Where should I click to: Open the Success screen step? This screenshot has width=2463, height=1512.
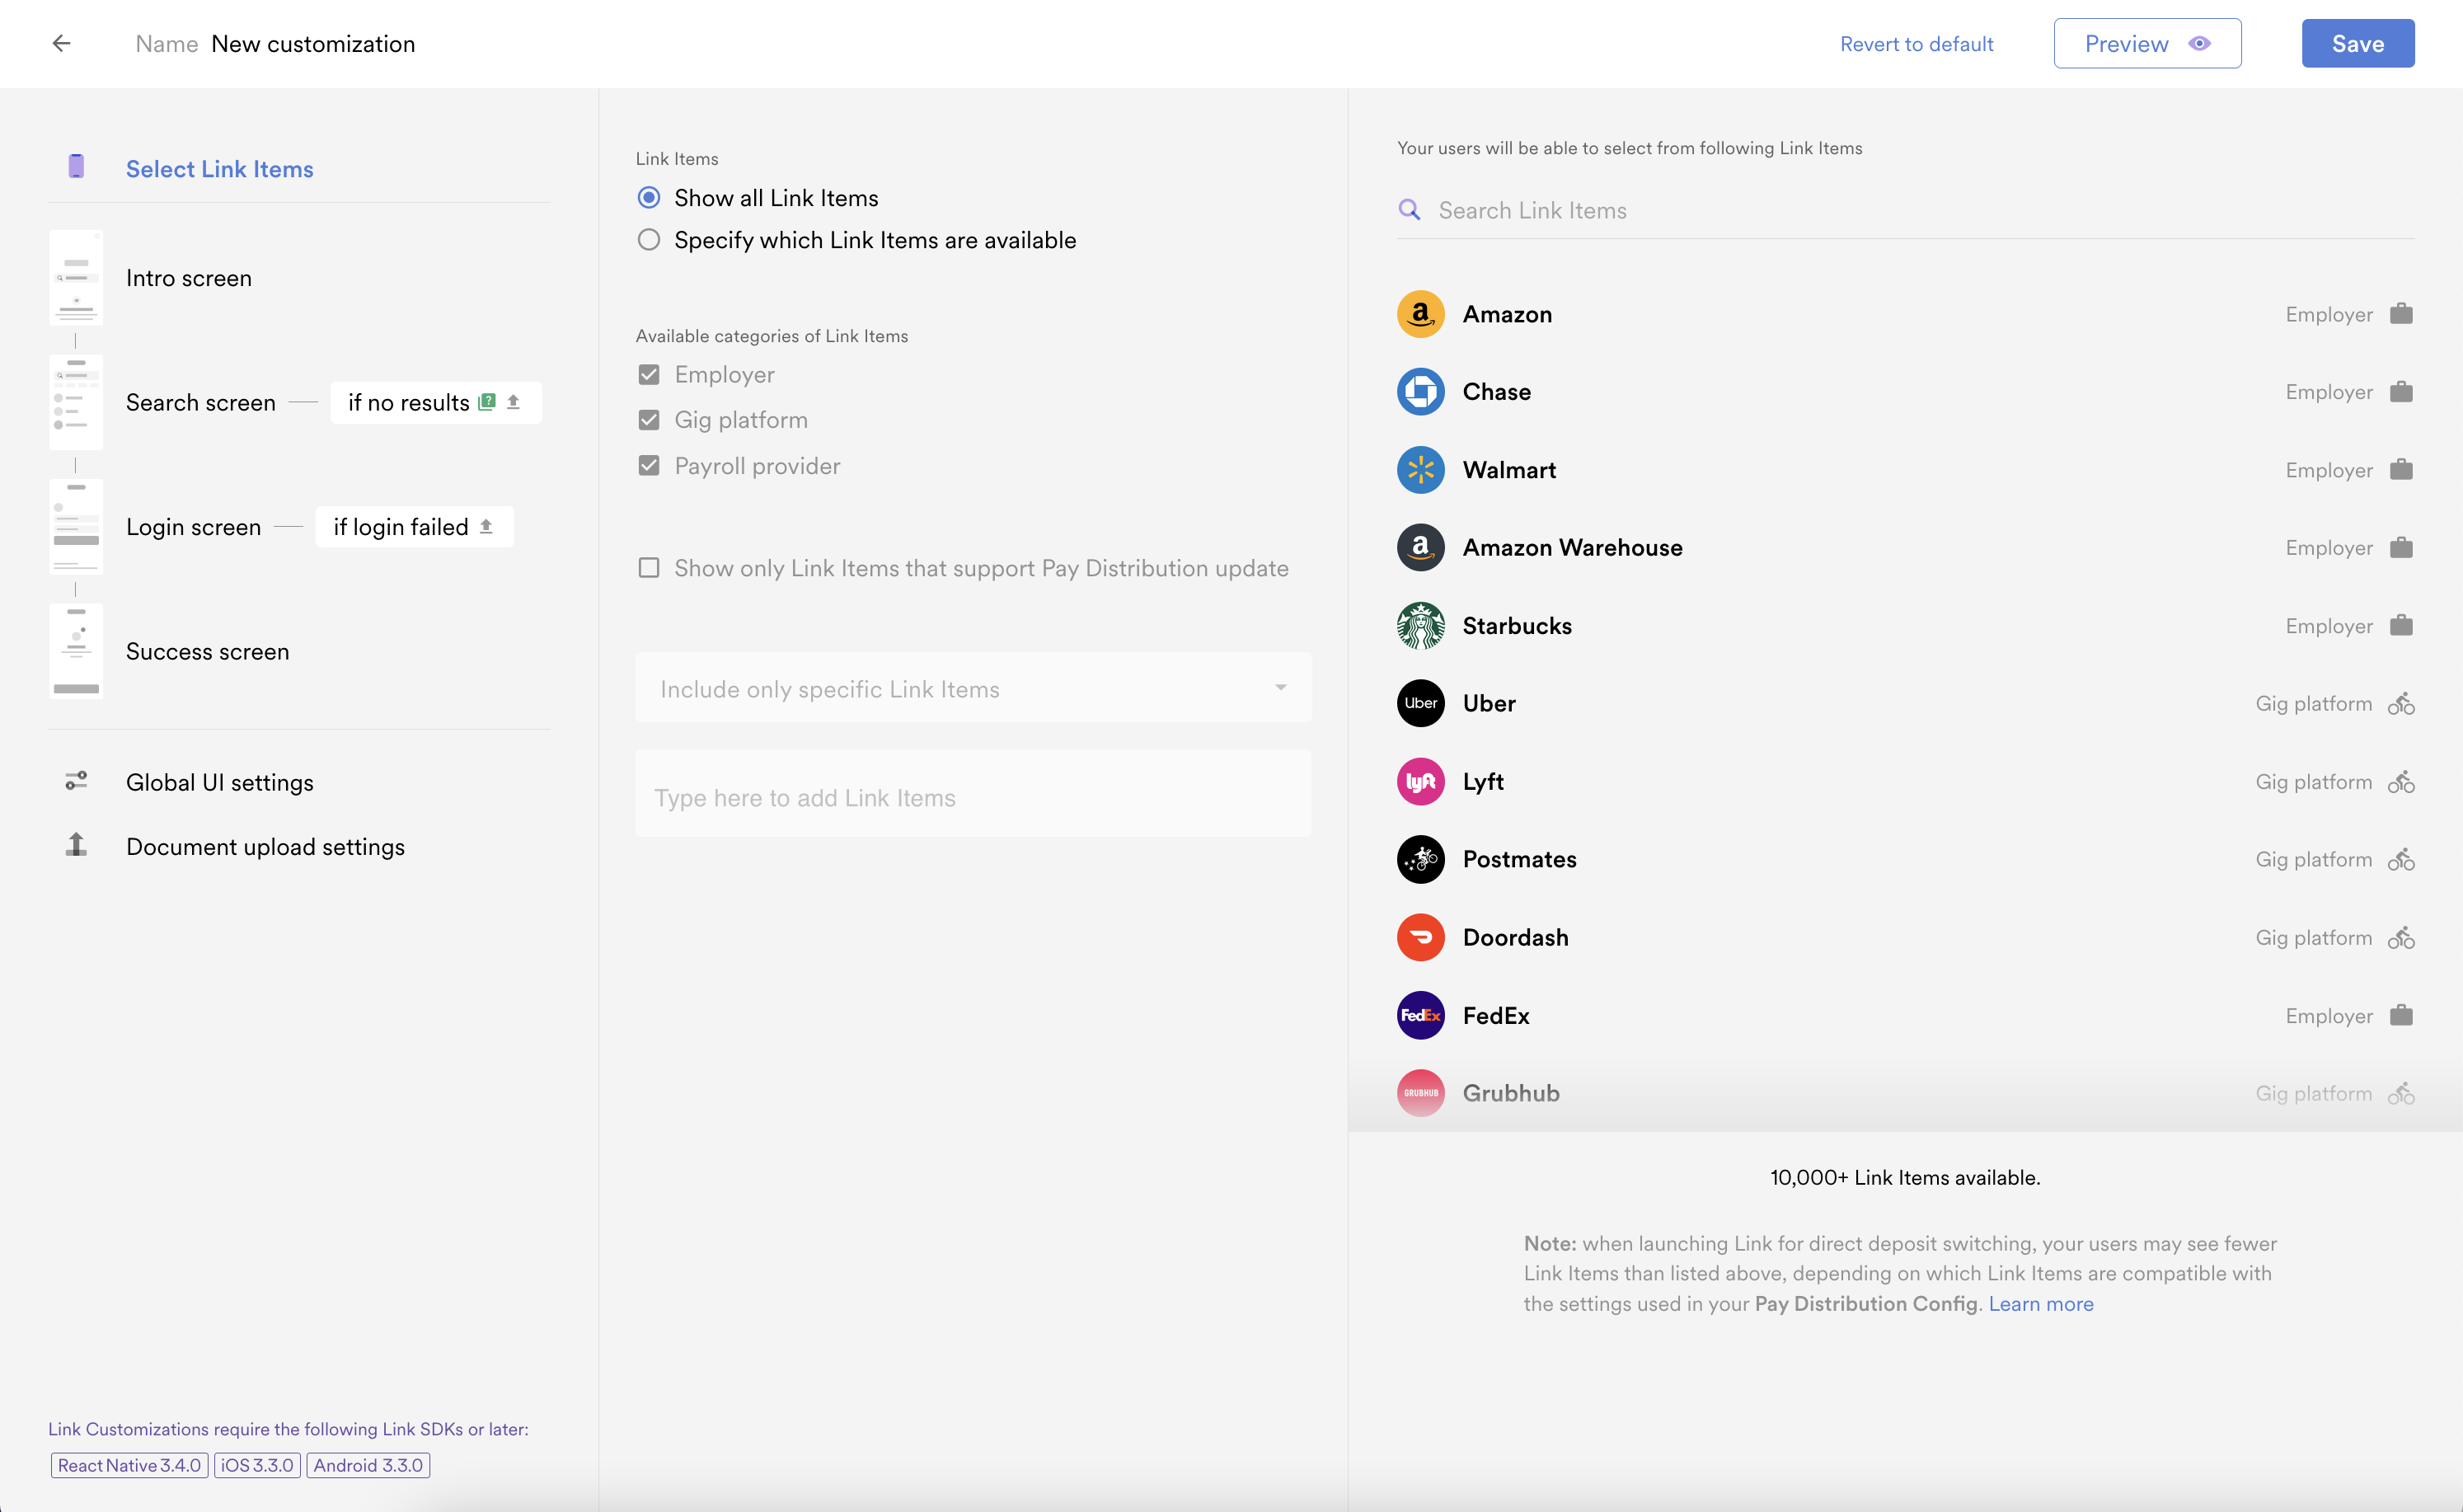[208, 652]
